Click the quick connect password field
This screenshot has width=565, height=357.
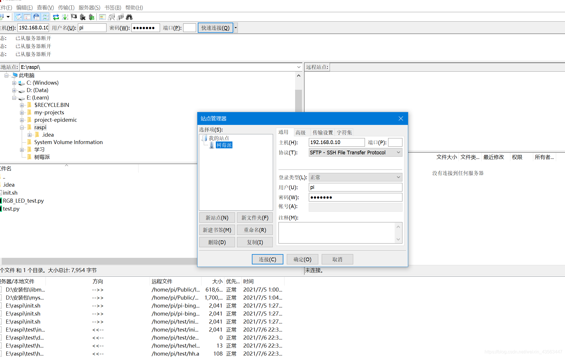(145, 28)
